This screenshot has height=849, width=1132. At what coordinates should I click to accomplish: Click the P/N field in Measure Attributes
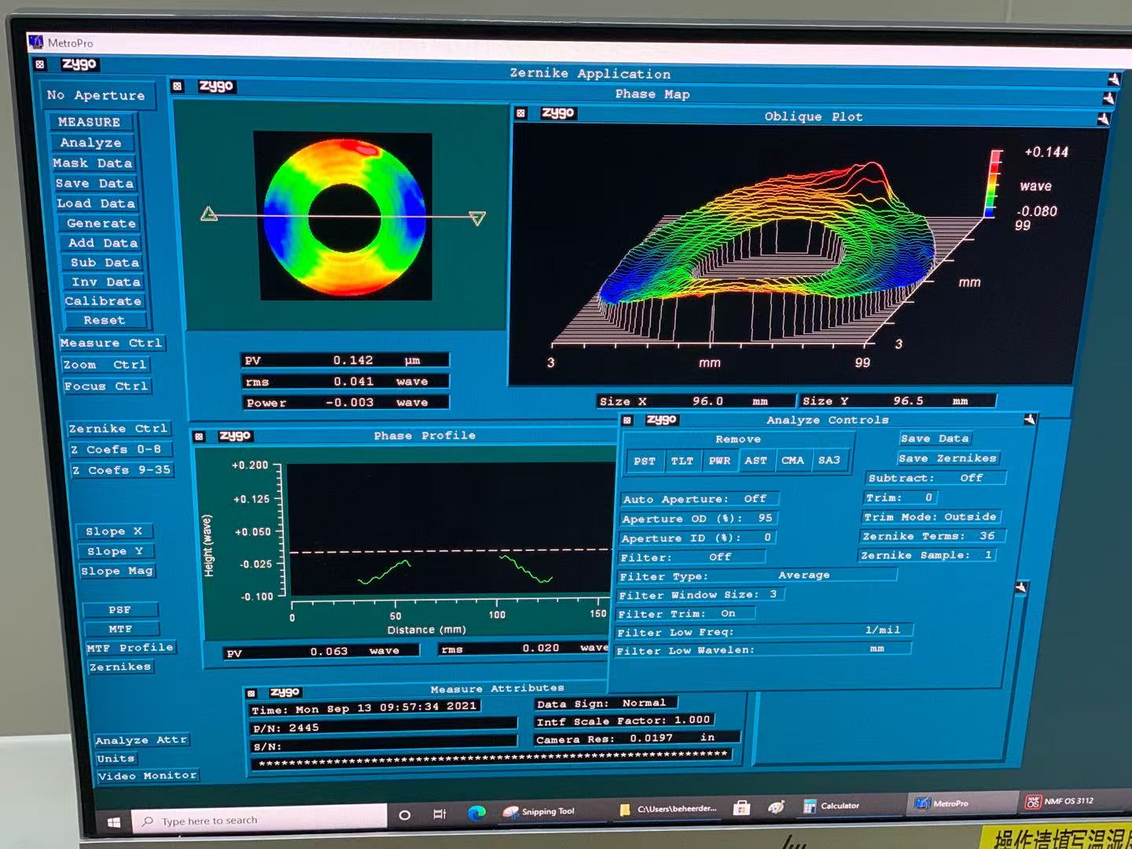point(384,727)
